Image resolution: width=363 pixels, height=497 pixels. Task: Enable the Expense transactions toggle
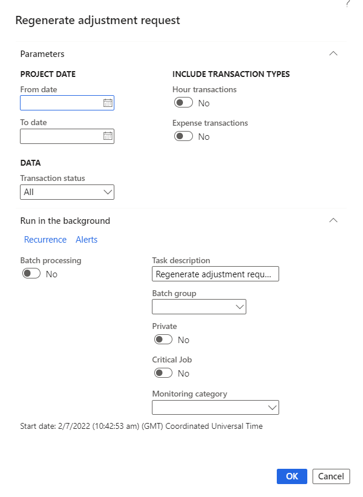184,136
